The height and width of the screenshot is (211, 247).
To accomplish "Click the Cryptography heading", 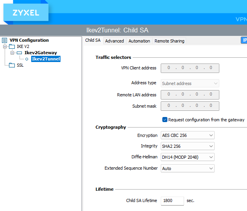I will (x=111, y=127).
